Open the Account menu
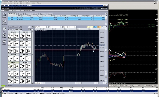Image resolution: width=159 pixels, height=97 pixels. (14, 10)
